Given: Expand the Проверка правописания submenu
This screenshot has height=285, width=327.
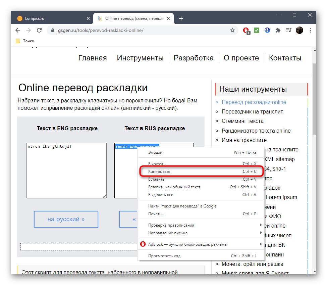Looking at the screenshot, I should pos(201,225).
